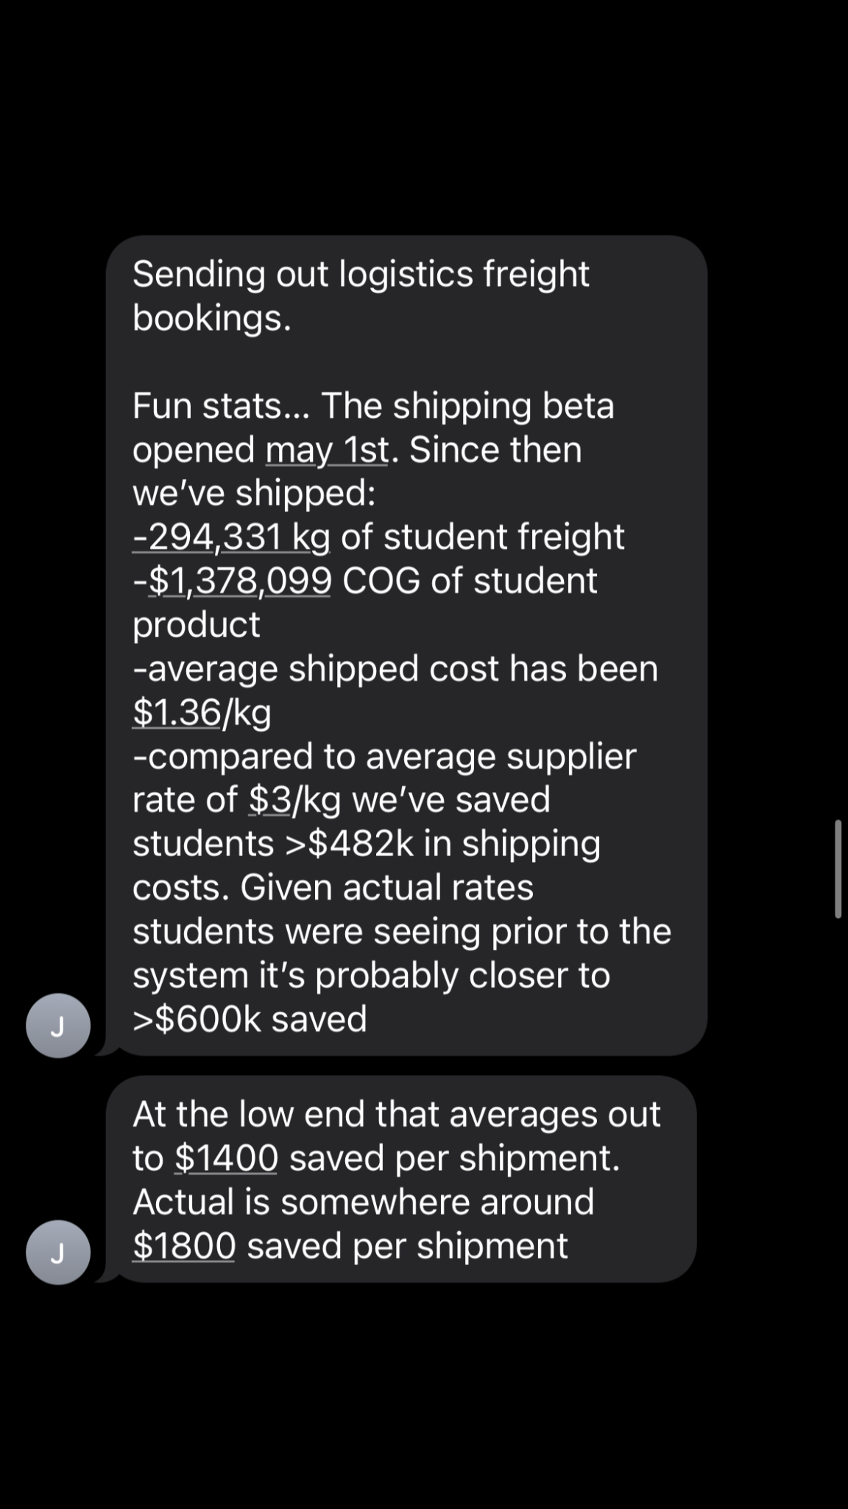This screenshot has width=848, height=1509.
Task: Tap the underlined "$1.36" per kg rate
Action: (176, 713)
